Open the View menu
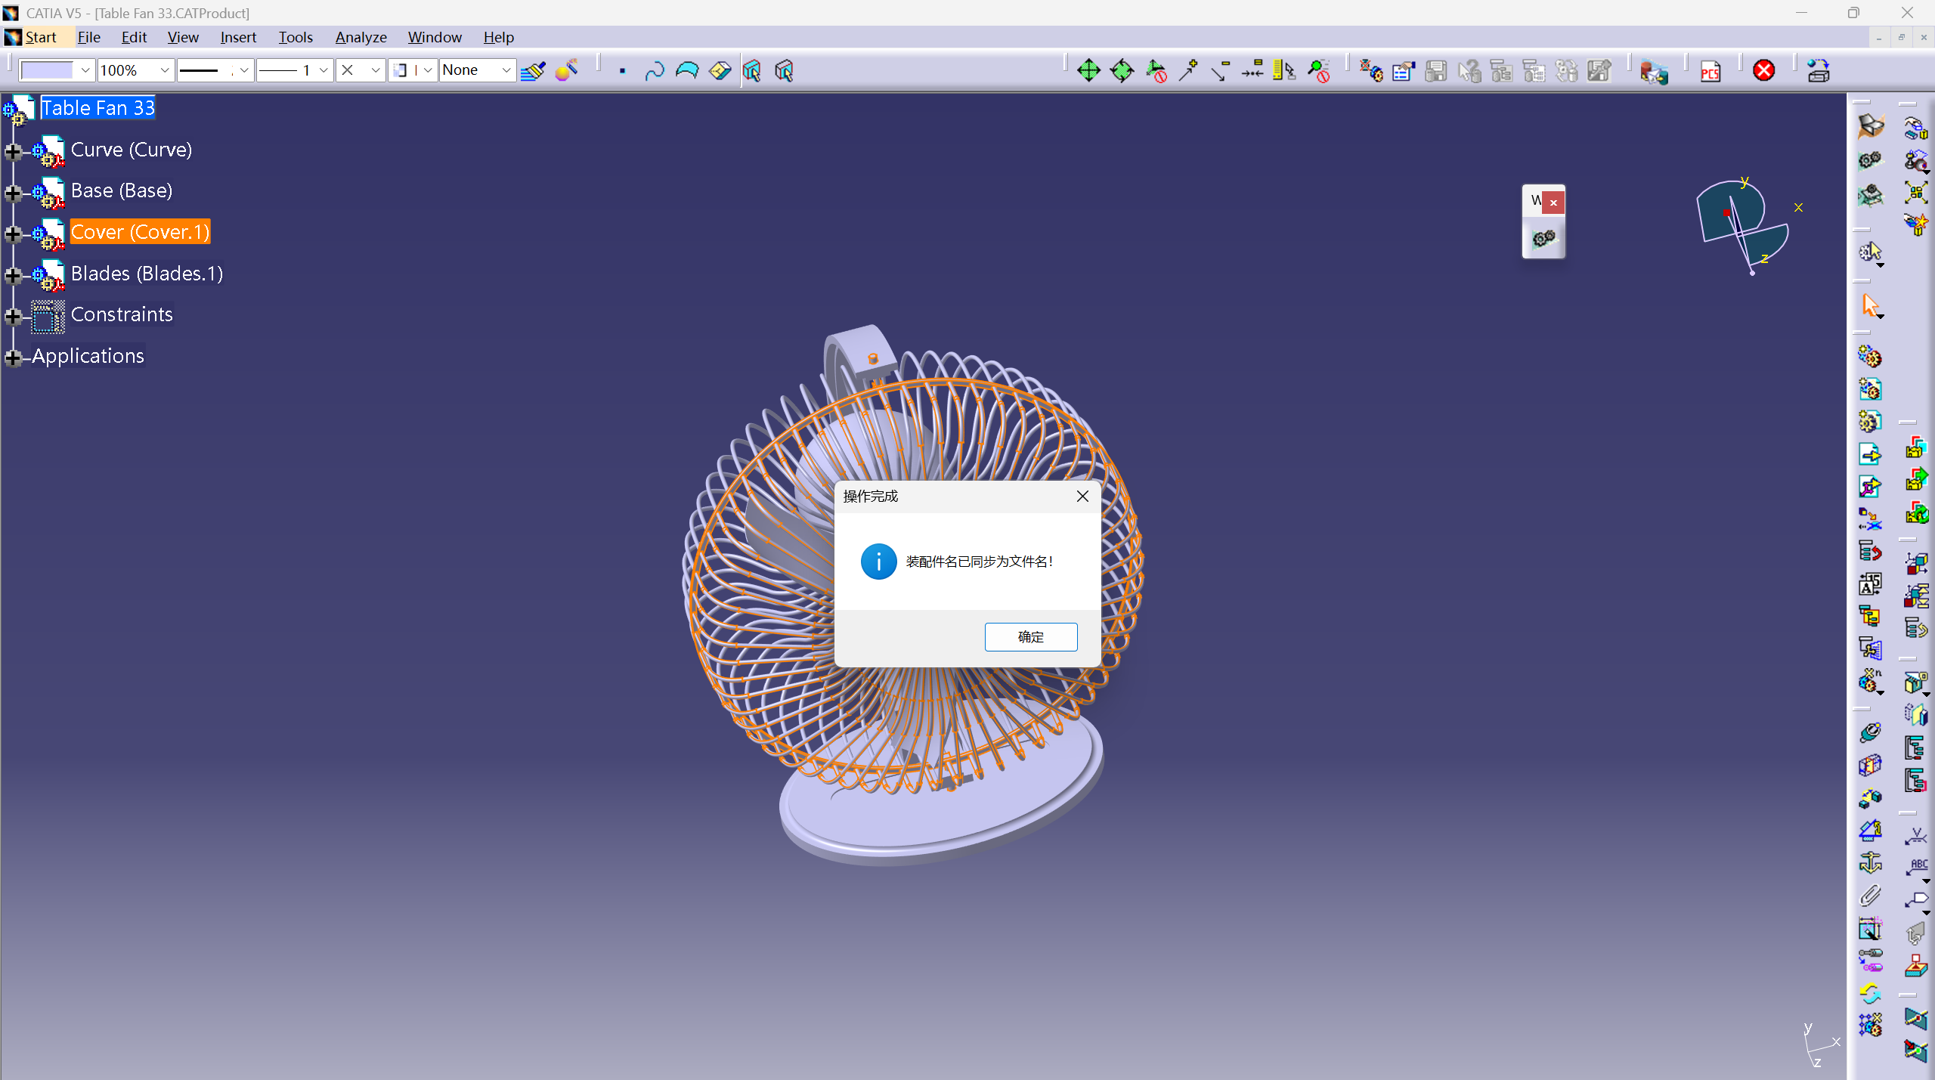The image size is (1935, 1080). click(183, 37)
